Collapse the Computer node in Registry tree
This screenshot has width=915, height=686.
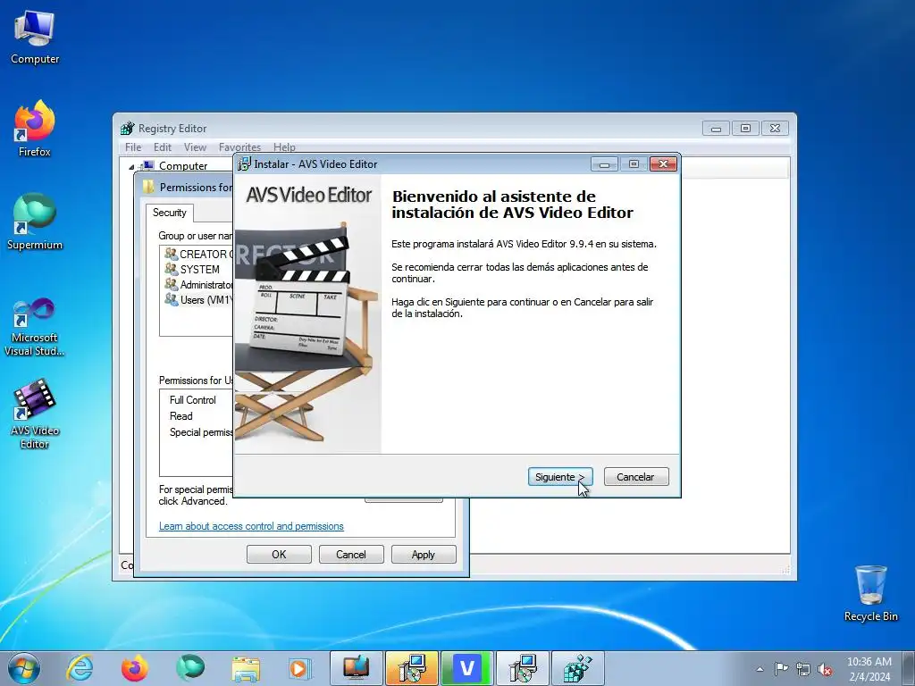131,167
